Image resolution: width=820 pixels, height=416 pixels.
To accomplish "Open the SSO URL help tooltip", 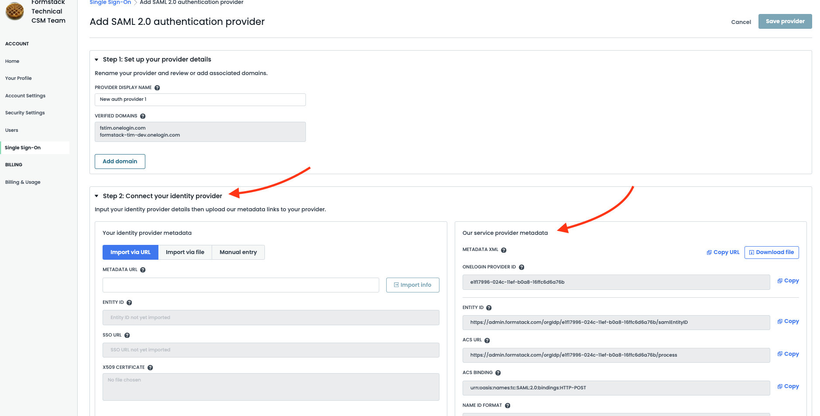I will point(127,335).
